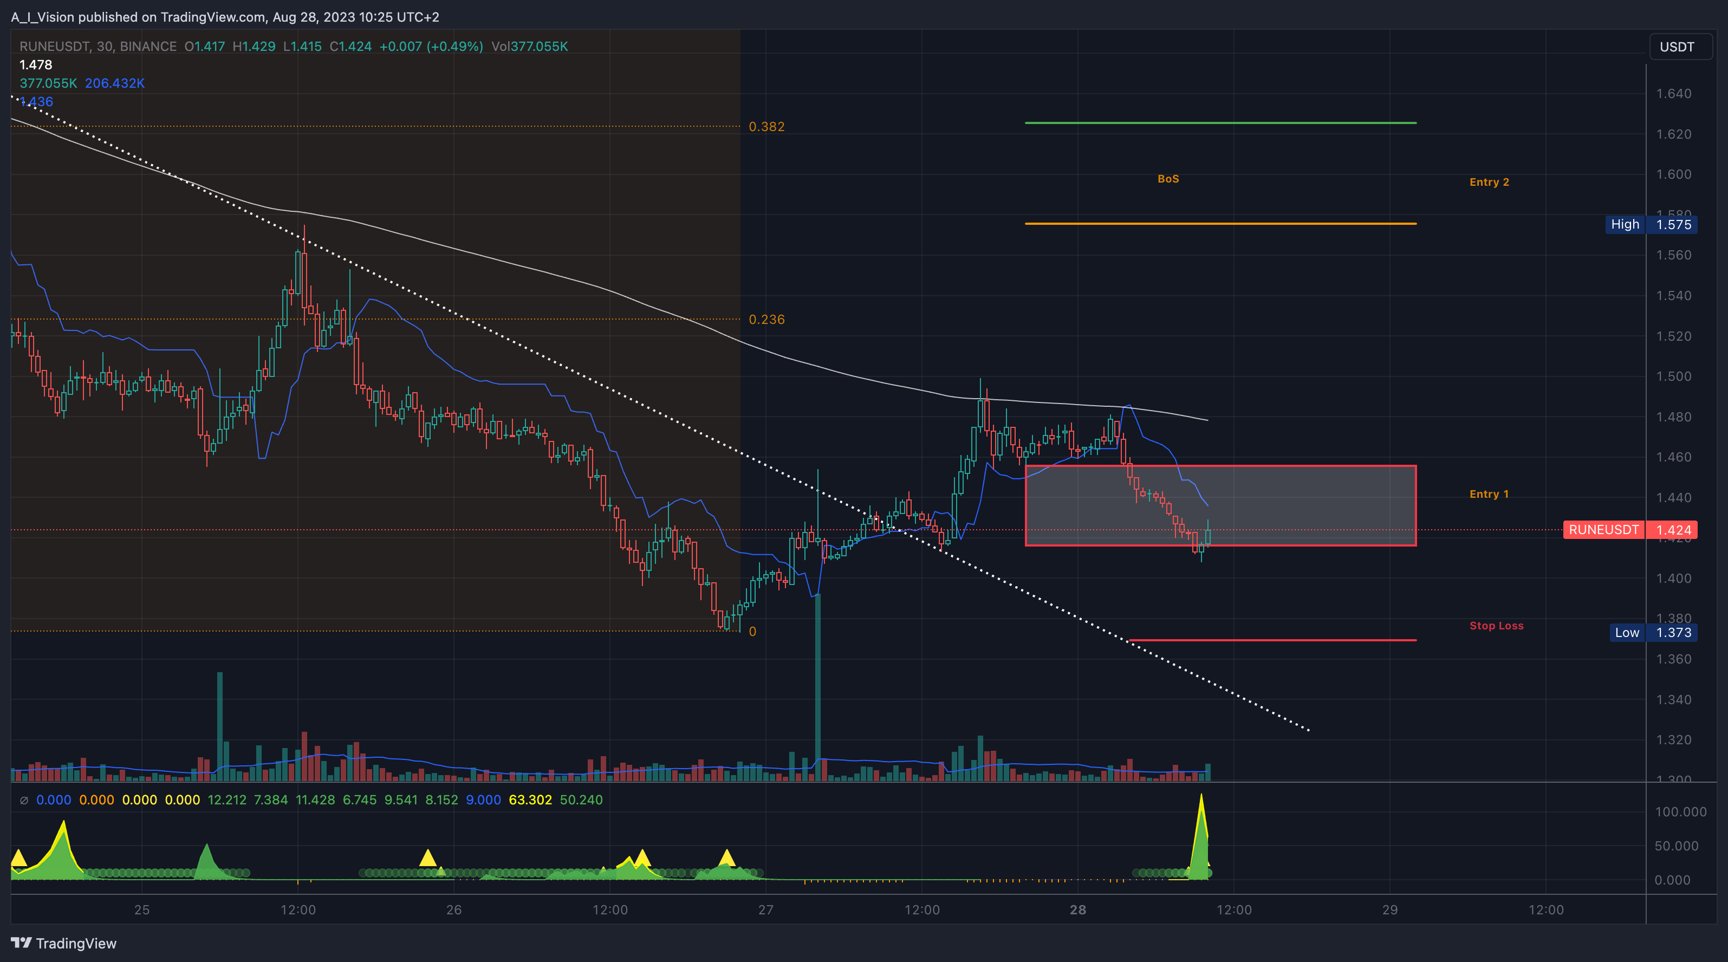Click the date label 28 on time axis
This screenshot has height=962, width=1728.
click(1077, 909)
